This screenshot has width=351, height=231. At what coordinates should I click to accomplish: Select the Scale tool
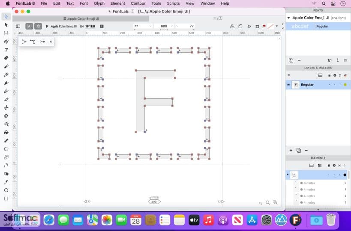pyautogui.click(x=6, y=157)
